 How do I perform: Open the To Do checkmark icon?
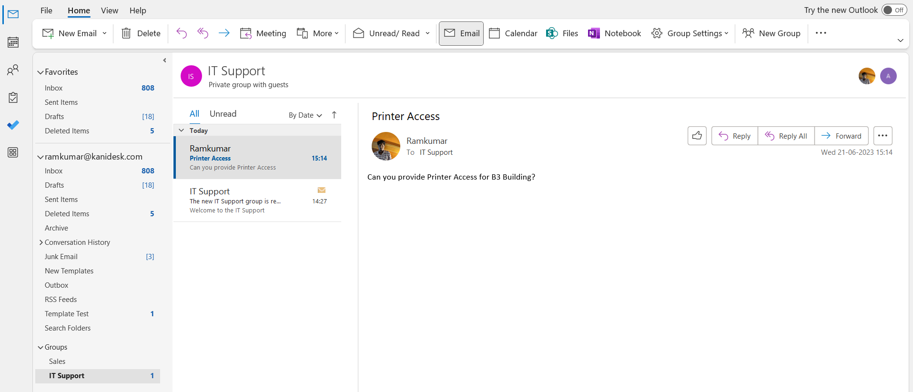pyautogui.click(x=13, y=125)
